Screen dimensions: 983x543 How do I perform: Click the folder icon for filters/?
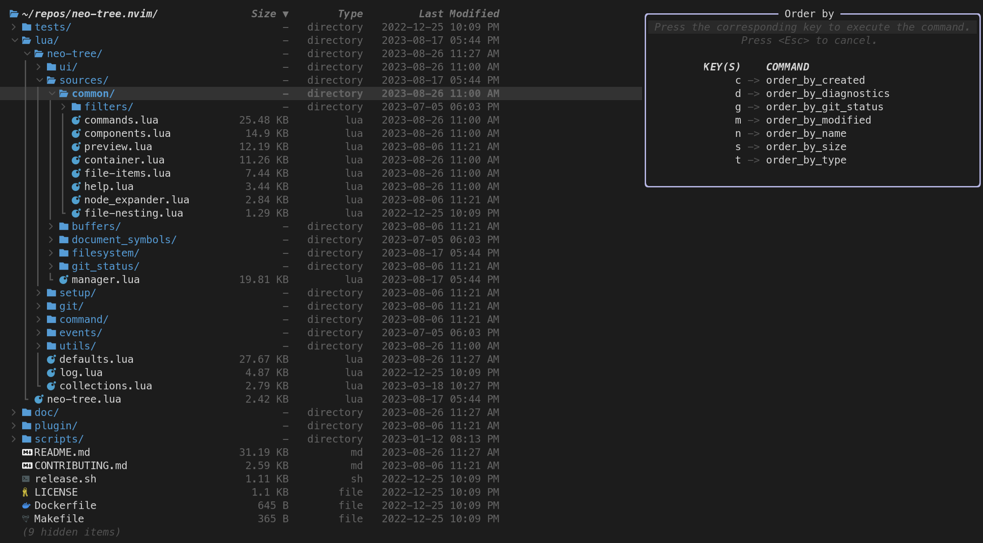[x=76, y=107]
